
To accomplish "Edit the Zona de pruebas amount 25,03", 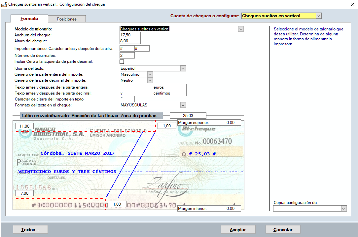I will point(188,115).
